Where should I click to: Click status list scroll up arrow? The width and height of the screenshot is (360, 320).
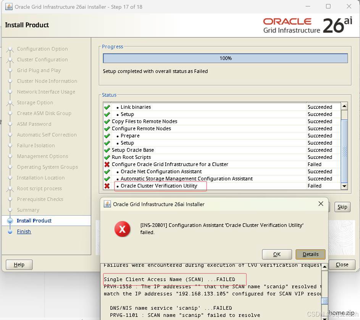coord(344,106)
